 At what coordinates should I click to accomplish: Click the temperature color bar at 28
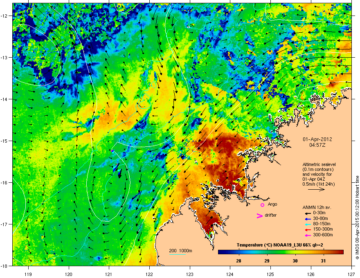click(x=239, y=252)
